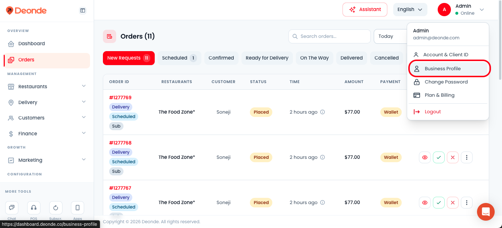502x228 pixels.
Task: Open more options for order #1277767
Action: 467,203
